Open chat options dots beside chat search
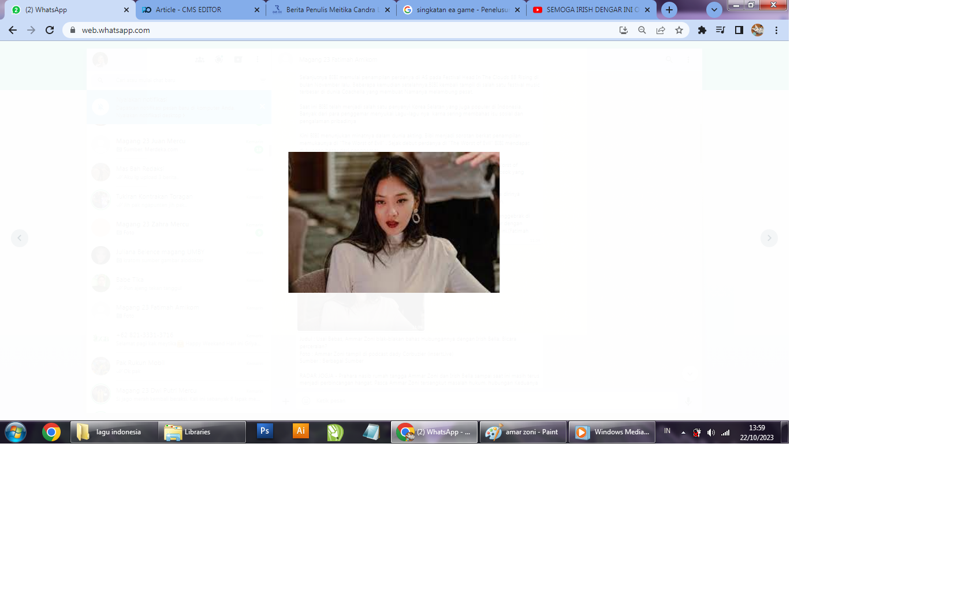Viewport: 969px width, 596px height. click(x=688, y=59)
